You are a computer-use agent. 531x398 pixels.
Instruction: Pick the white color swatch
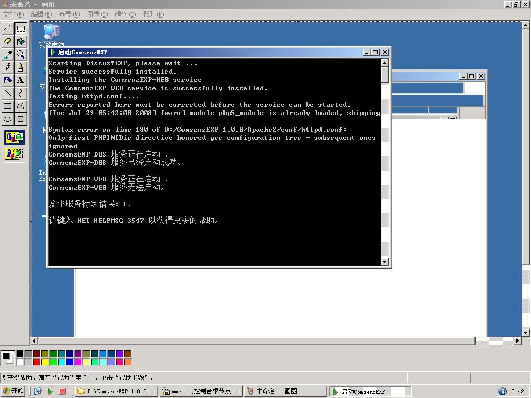click(20, 362)
